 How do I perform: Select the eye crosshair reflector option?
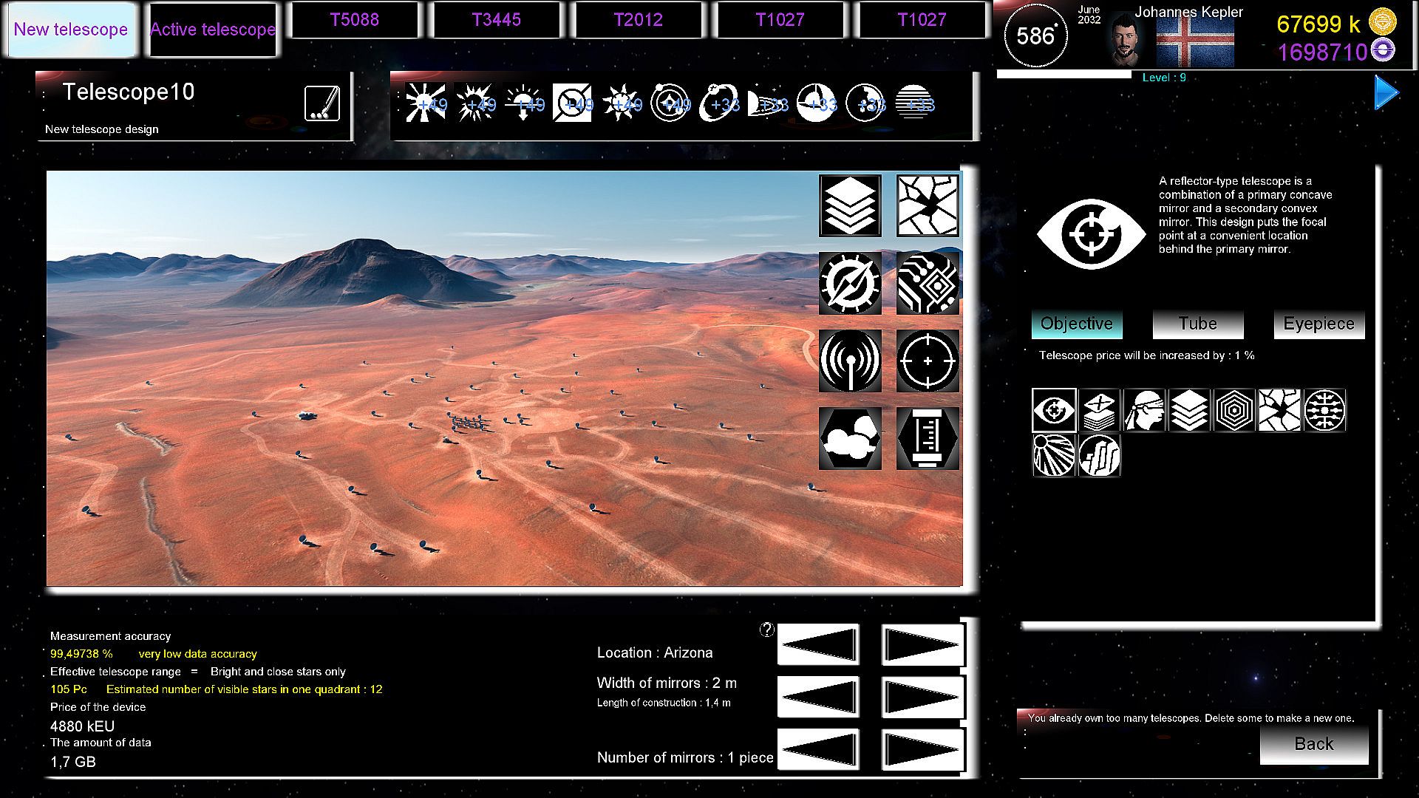(1054, 410)
